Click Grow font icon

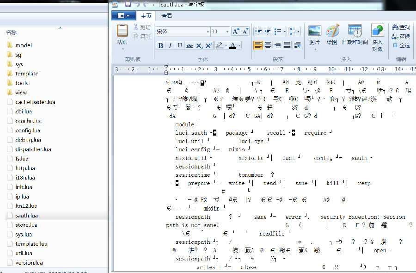click(236, 31)
